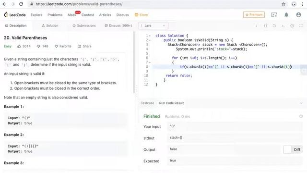Go forward with the browser forward arrow
Screen dimensions: 307x173
[x=13, y=4]
